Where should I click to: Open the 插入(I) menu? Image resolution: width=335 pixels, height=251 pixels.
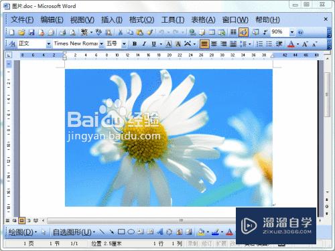click(x=112, y=20)
